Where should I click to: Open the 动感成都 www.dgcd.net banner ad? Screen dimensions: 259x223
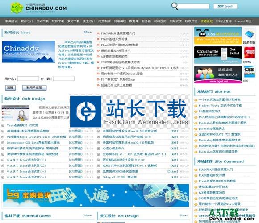pyautogui.click(x=218, y=74)
